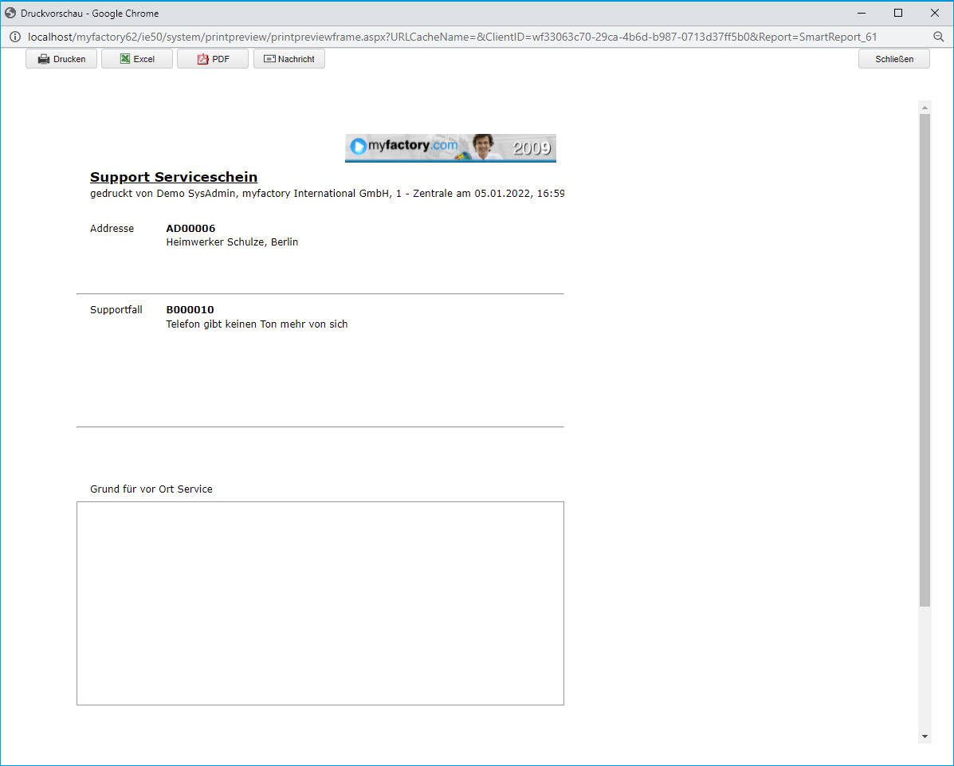Click the globe icon in title bar
Viewport: 954px width, 766px height.
pyautogui.click(x=10, y=13)
